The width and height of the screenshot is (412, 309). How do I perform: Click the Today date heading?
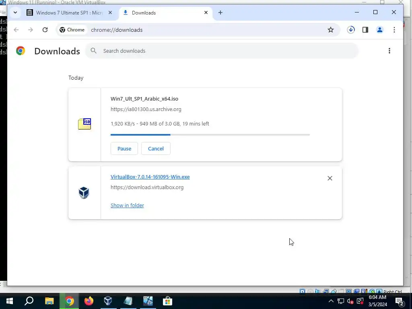pos(76,78)
